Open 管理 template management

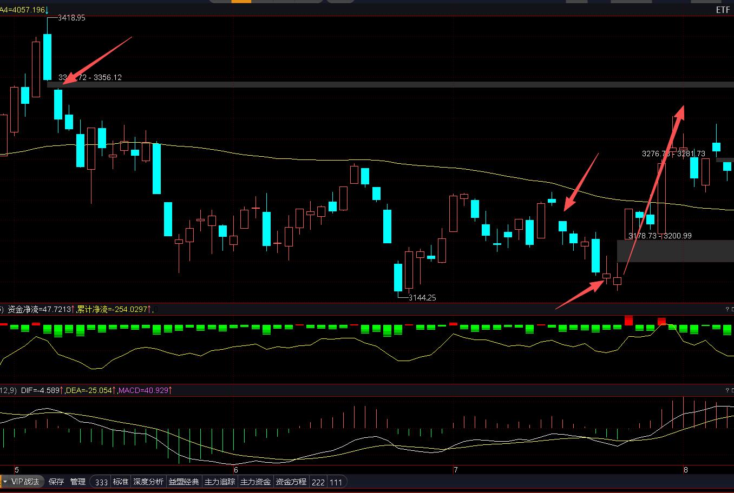pos(77,482)
